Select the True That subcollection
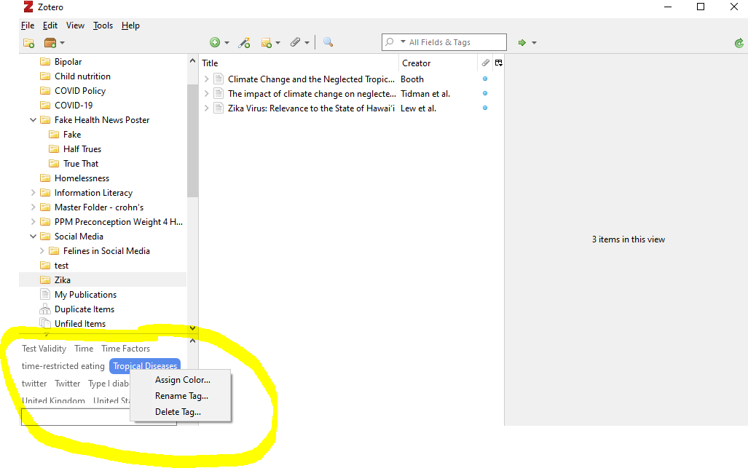This screenshot has height=468, width=748. tap(81, 164)
